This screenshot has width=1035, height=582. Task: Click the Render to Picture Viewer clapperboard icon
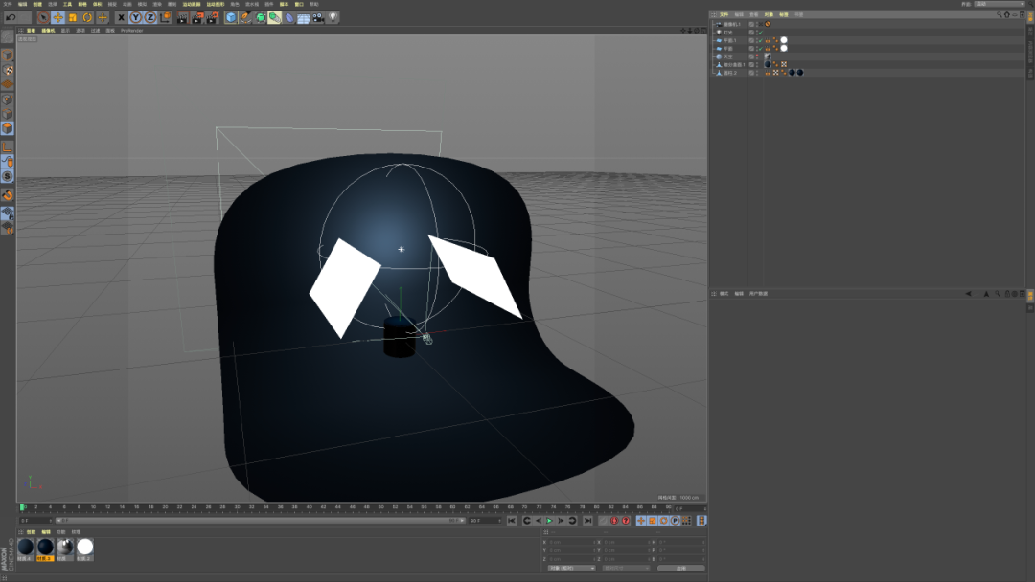[x=196, y=18]
